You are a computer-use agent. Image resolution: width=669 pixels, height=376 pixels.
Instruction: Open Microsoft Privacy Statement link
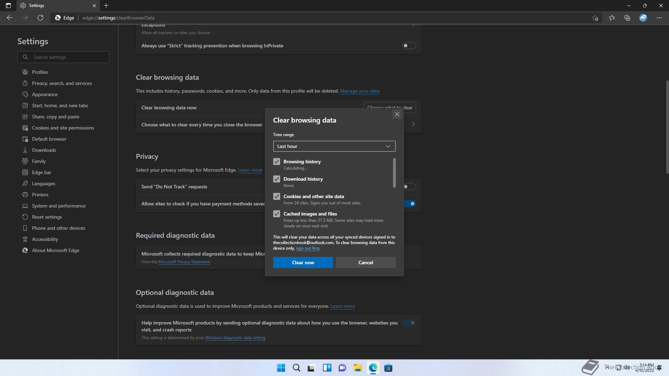point(184,262)
